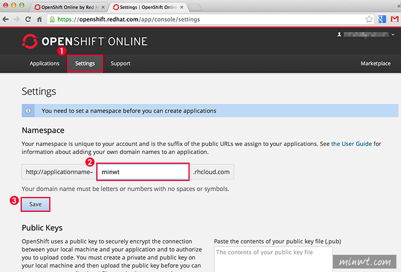
Task: Open the Support navigation item
Action: (x=120, y=64)
